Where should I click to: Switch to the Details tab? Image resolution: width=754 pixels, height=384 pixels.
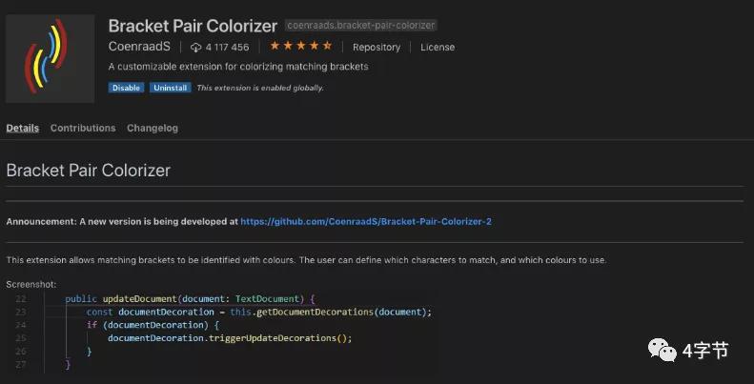(x=23, y=128)
